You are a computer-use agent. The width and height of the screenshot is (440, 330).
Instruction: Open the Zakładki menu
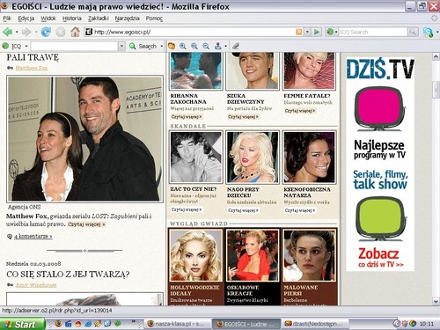pyautogui.click(x=99, y=18)
